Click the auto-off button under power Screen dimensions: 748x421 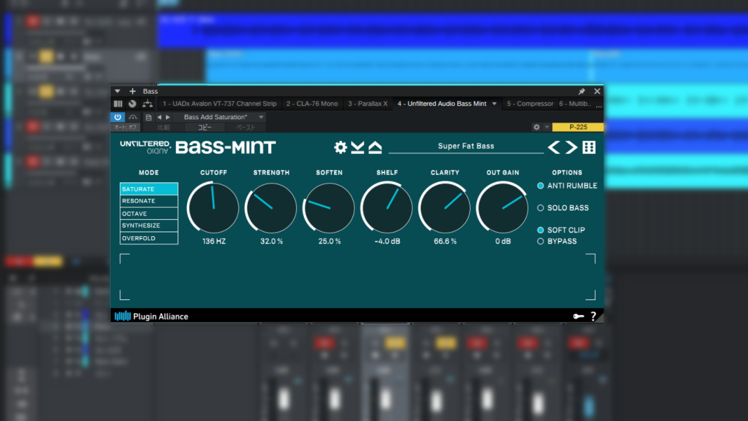pos(125,127)
